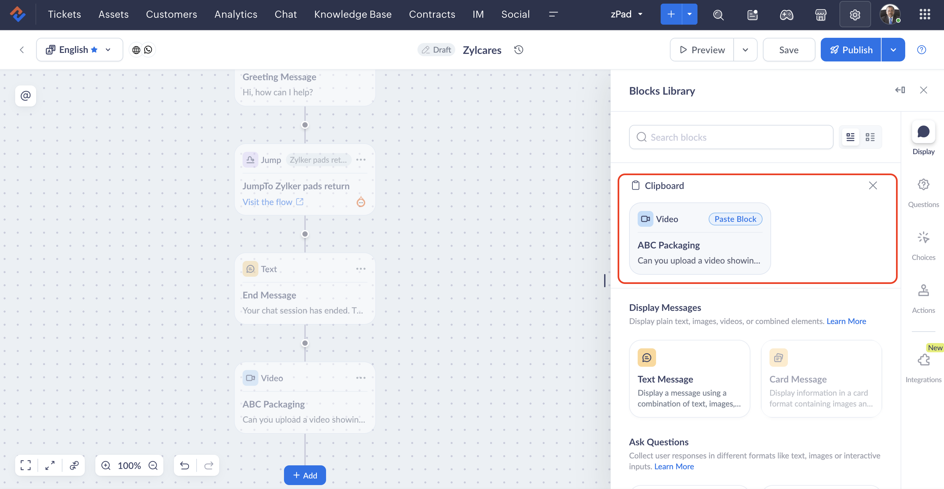This screenshot has width=944, height=489.
Task: Open the Video block's more options menu
Action: click(x=361, y=378)
